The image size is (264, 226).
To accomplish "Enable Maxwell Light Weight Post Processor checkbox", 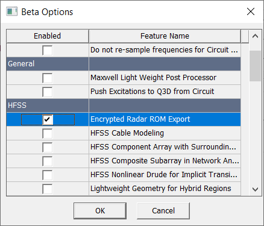I will pyautogui.click(x=48, y=78).
